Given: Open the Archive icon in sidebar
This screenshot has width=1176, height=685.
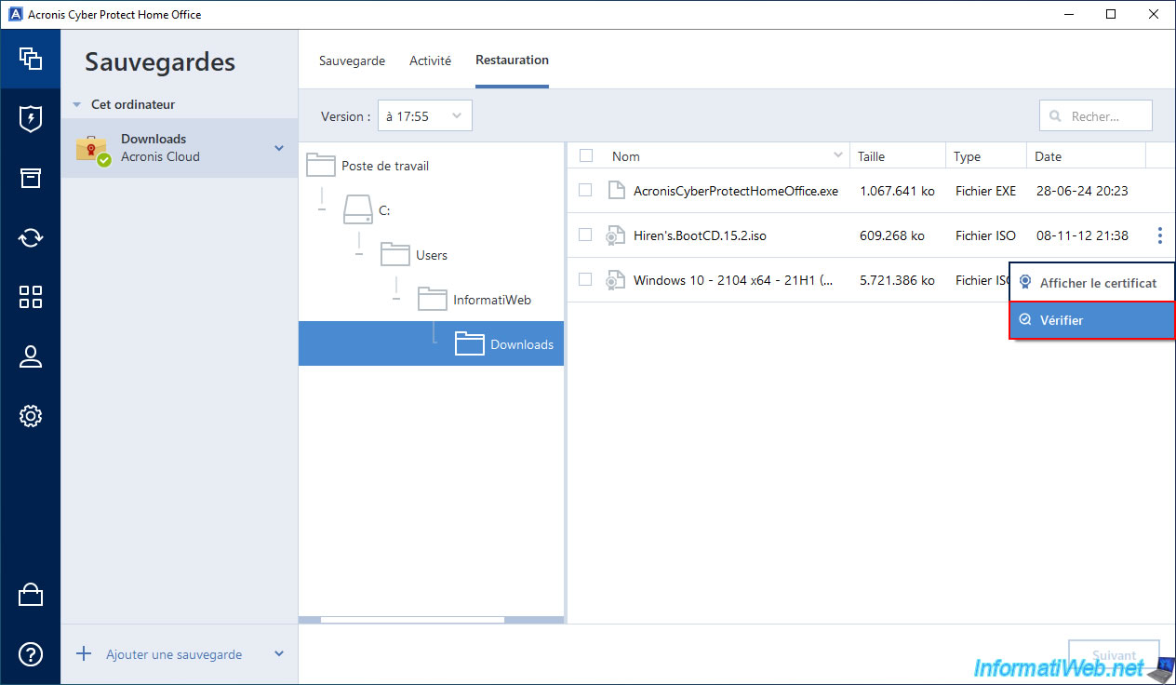Looking at the screenshot, I should point(31,178).
